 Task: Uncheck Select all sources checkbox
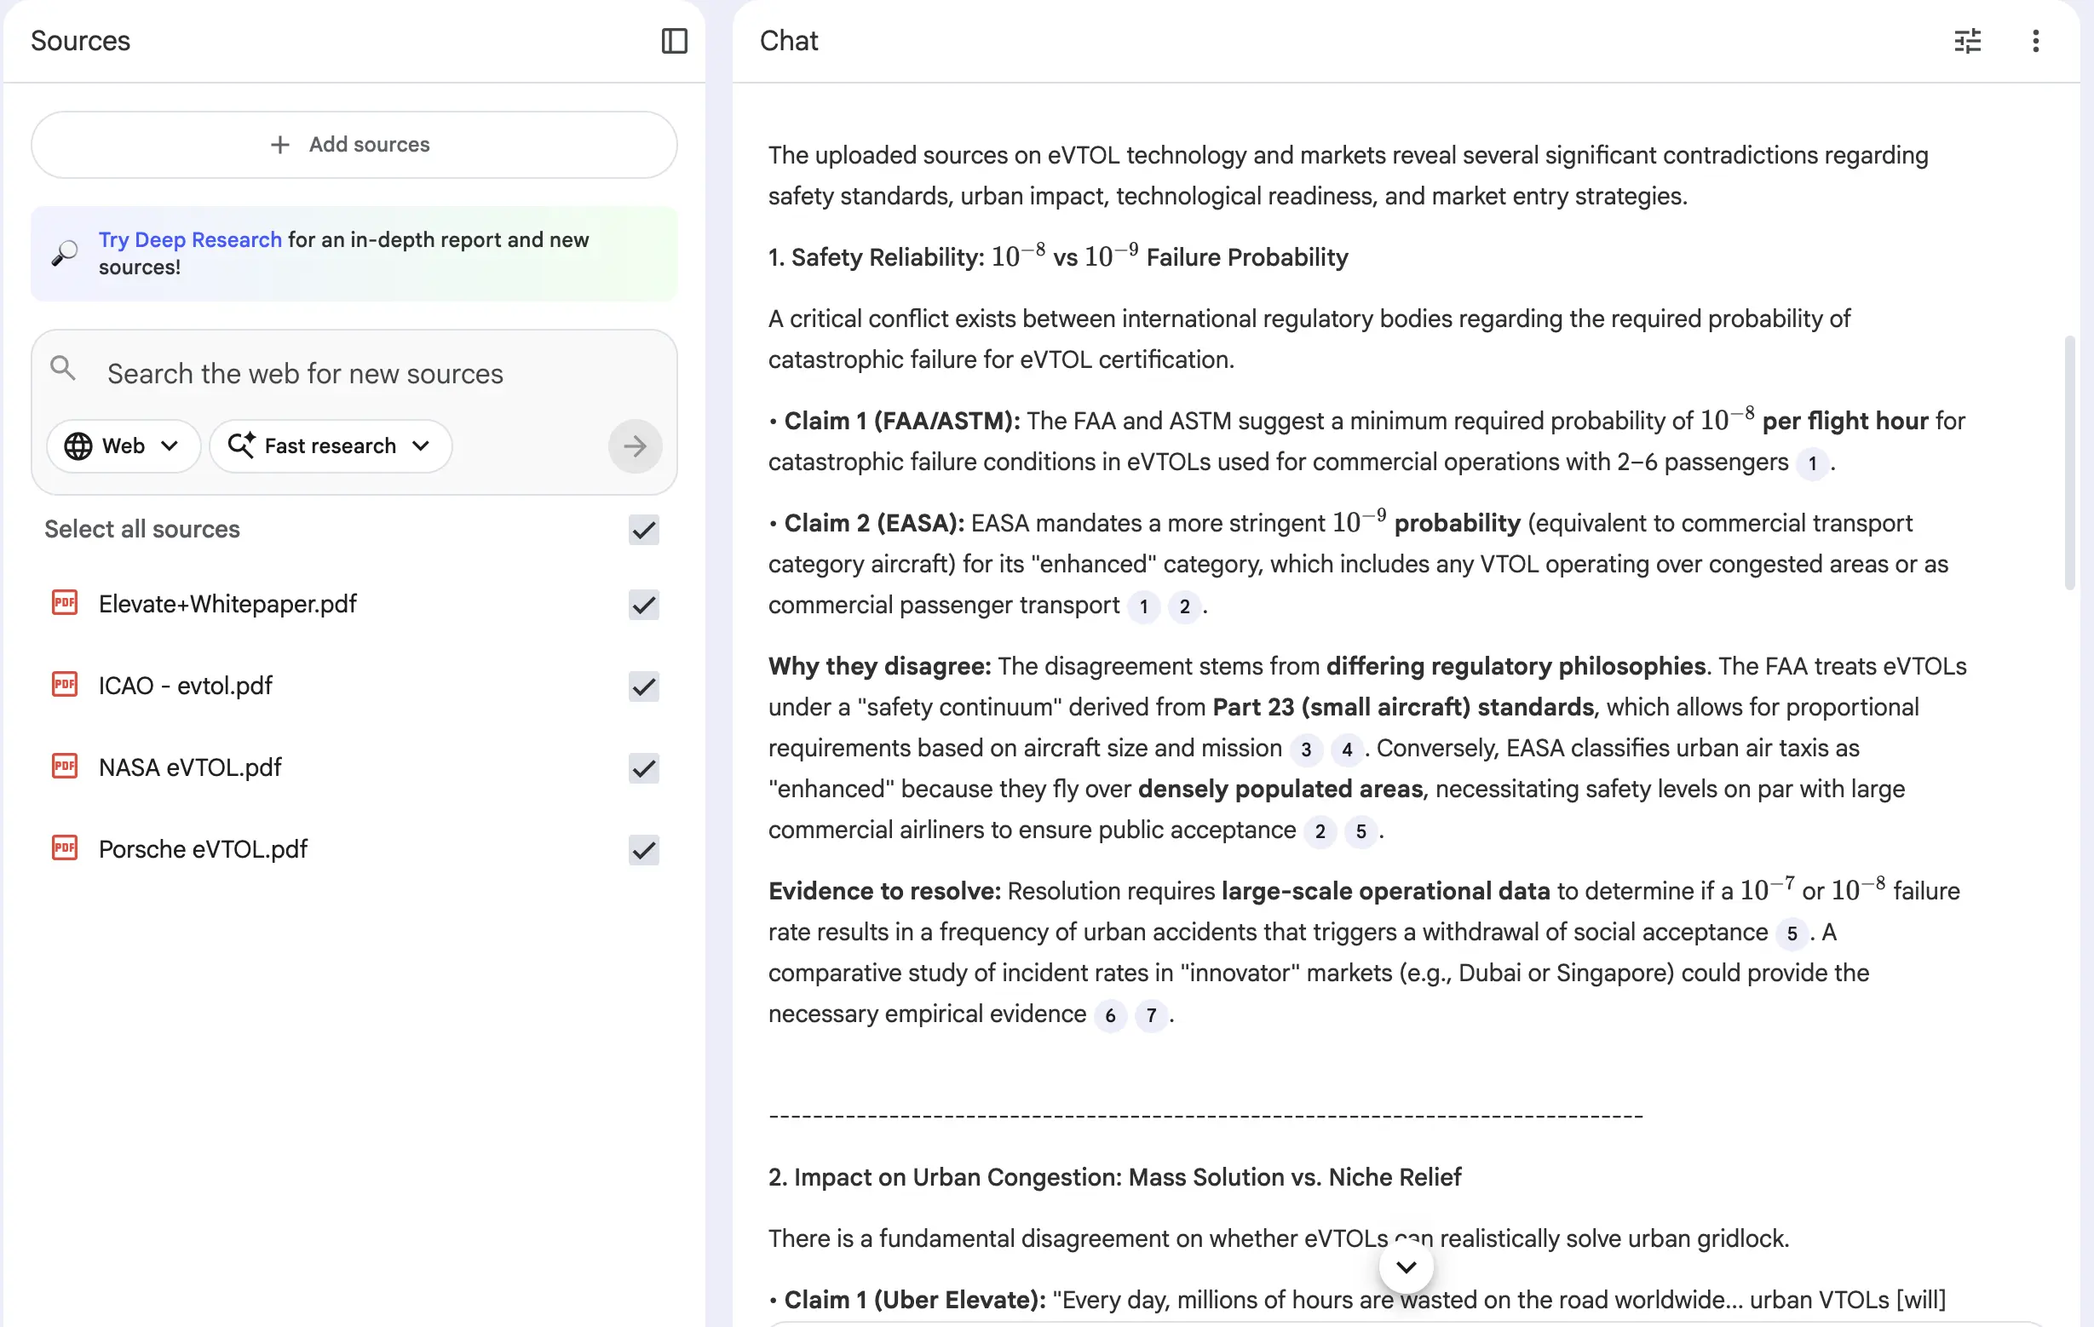pyautogui.click(x=643, y=530)
